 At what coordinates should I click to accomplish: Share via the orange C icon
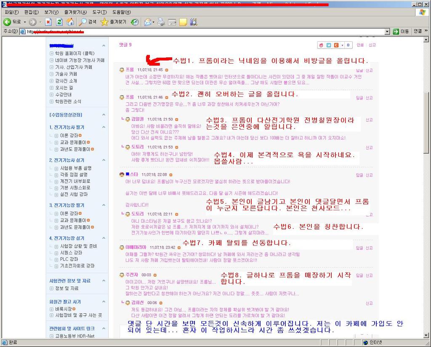336,45
